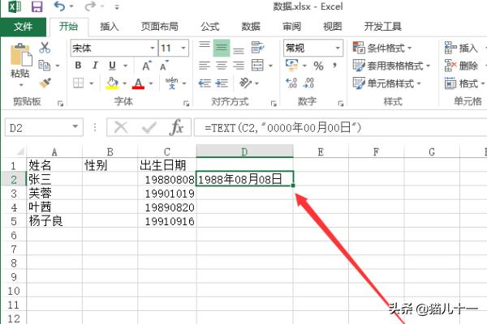
Task: Decrease decimal places
Action: tap(308, 83)
